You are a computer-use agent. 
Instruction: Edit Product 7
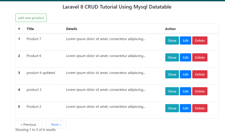click(186, 40)
